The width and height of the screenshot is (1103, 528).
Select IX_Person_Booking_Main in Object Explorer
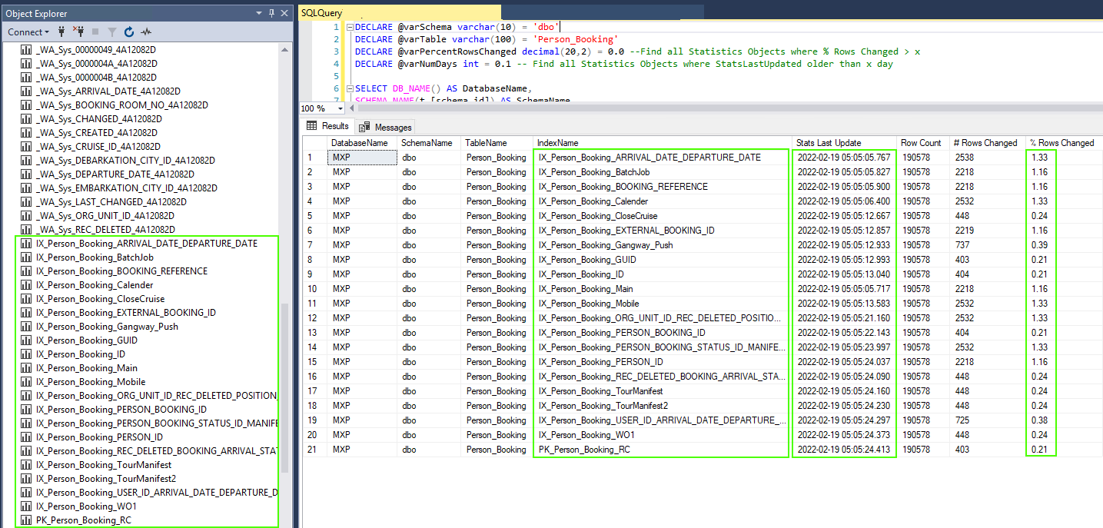coord(87,368)
